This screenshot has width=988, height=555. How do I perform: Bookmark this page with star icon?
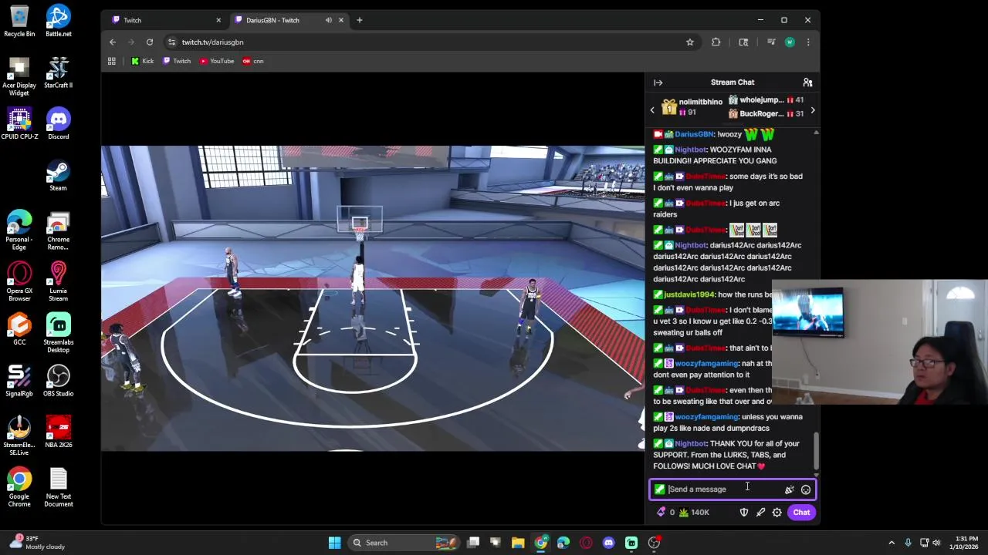point(690,42)
